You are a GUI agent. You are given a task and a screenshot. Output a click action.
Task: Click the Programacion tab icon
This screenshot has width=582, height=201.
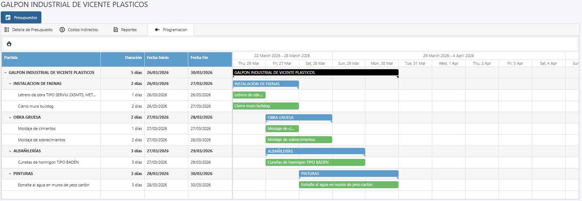tap(157, 30)
